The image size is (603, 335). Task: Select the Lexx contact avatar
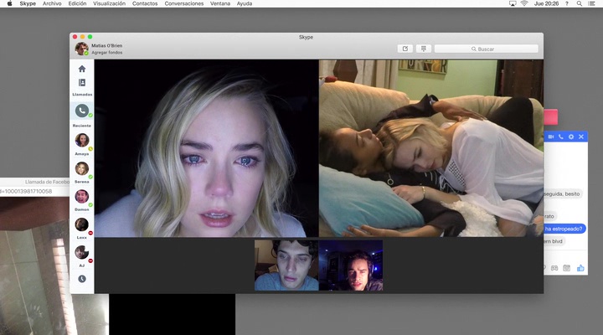click(82, 224)
